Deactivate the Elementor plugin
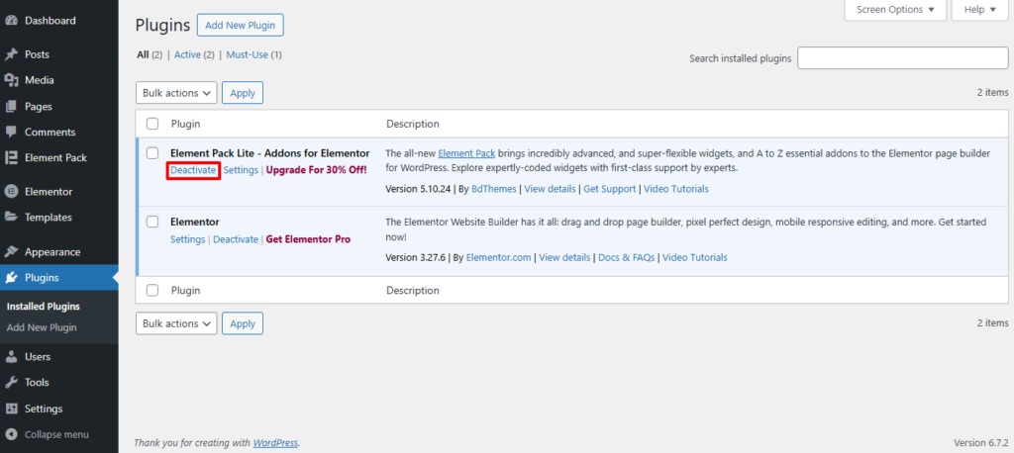The height and width of the screenshot is (453, 1014). 236,239
